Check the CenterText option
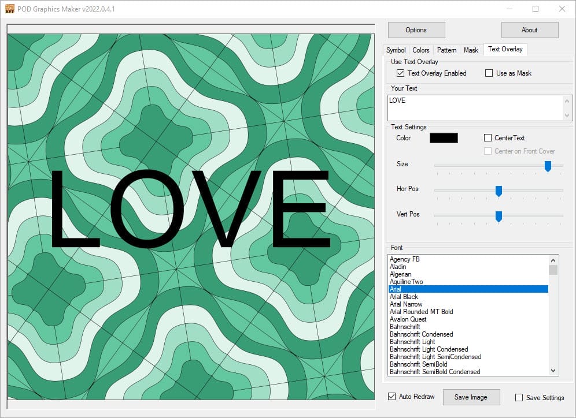The image size is (576, 418). click(x=488, y=138)
